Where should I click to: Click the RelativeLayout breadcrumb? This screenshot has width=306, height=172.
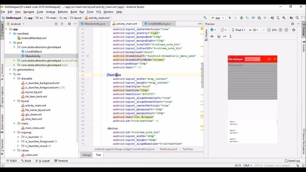coord(168,149)
